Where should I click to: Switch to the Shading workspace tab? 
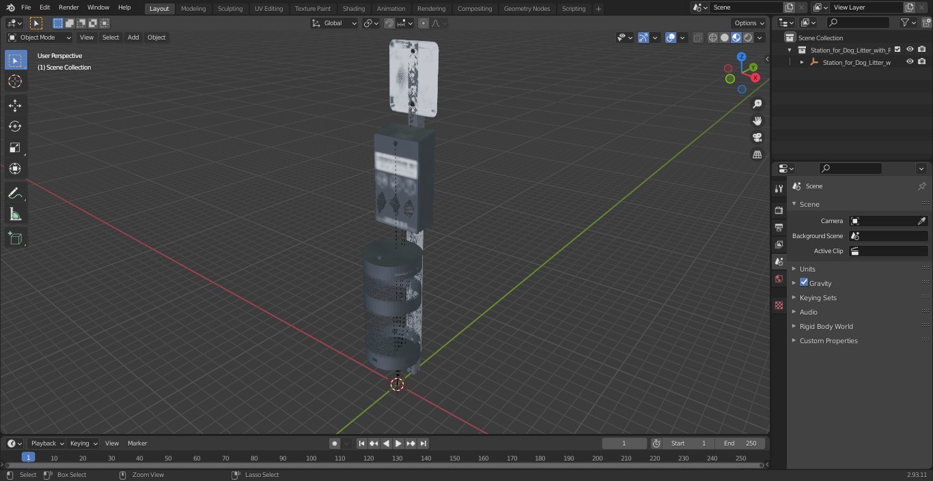click(x=354, y=8)
